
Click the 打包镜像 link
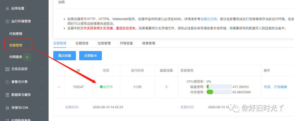[x=280, y=87]
